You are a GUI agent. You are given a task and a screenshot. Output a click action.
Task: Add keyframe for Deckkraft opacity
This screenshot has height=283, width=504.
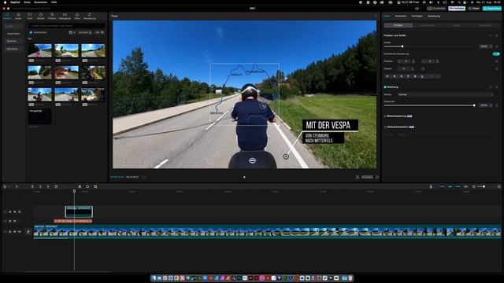pyautogui.click(x=497, y=105)
